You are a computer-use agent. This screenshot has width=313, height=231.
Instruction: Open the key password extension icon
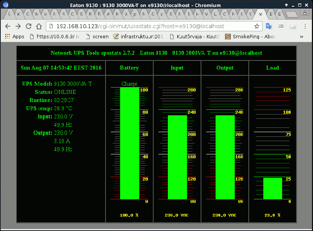[293, 26]
